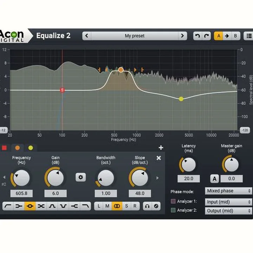This screenshot has height=253, width=253.
Task: Click the orange band node on curve
Action: 121,70
